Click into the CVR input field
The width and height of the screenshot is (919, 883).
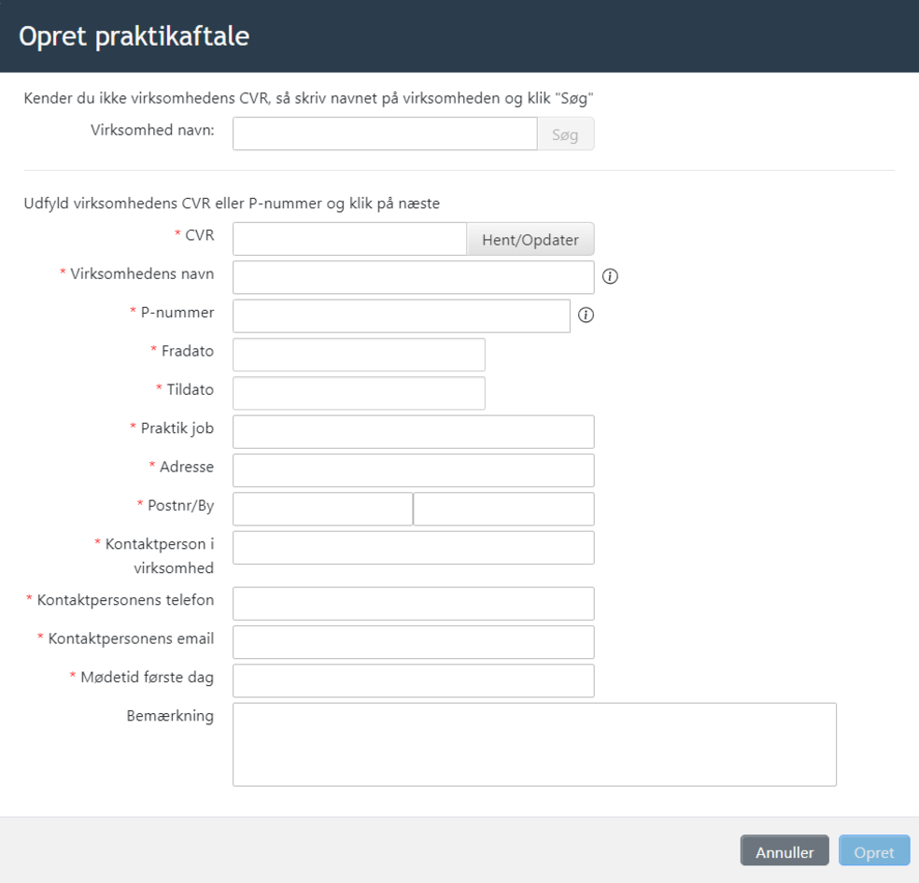pos(349,239)
